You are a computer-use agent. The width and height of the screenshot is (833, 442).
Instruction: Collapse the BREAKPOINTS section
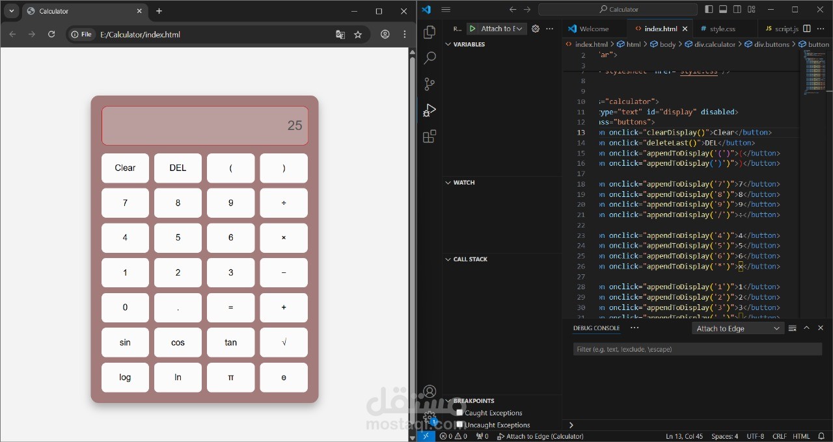point(471,401)
